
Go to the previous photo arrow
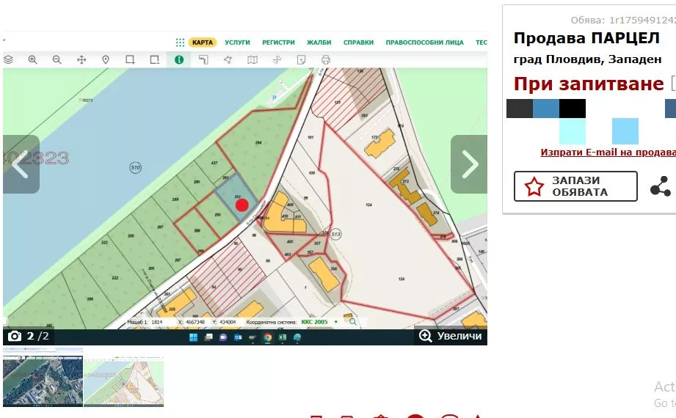tap(21, 164)
